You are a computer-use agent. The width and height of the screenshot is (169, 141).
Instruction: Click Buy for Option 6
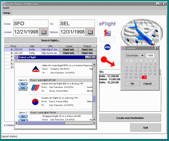23,84
